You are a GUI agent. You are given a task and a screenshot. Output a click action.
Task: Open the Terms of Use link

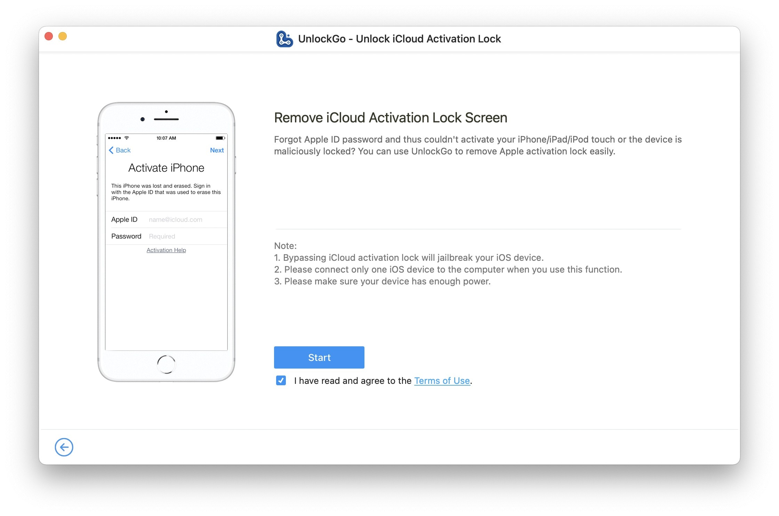pos(442,381)
